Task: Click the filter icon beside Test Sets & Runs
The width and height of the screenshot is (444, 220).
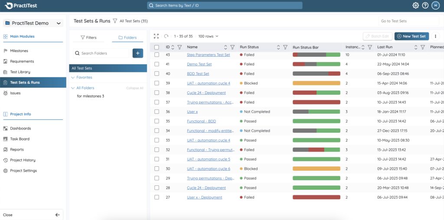Action: pyautogui.click(x=115, y=21)
